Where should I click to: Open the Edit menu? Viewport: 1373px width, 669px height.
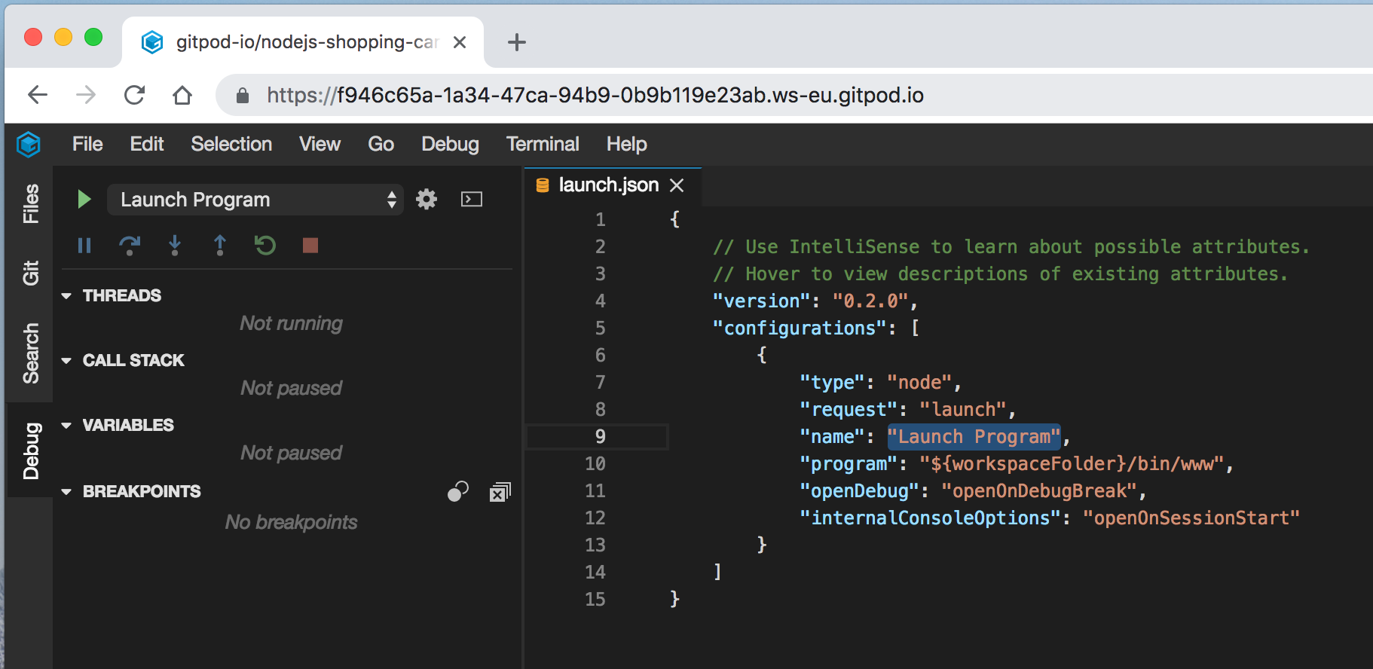point(147,144)
